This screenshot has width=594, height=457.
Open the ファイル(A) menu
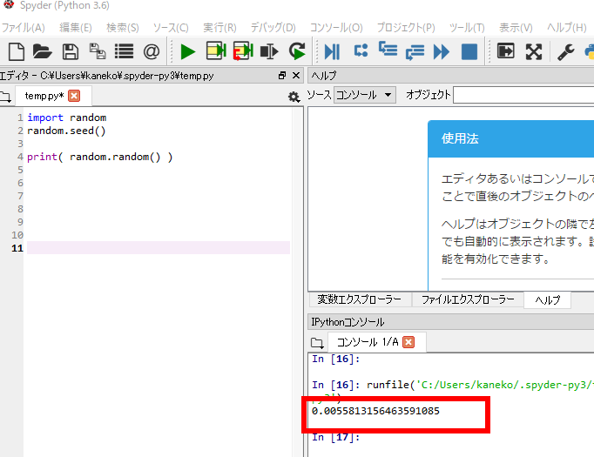coord(23,28)
